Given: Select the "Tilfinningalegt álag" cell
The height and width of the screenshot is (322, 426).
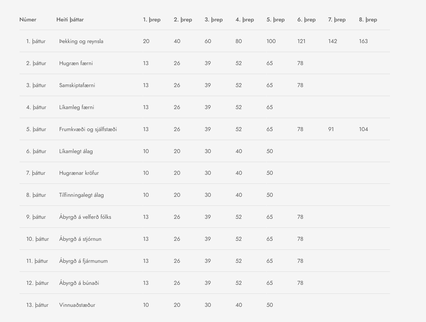Looking at the screenshot, I should [82, 195].
